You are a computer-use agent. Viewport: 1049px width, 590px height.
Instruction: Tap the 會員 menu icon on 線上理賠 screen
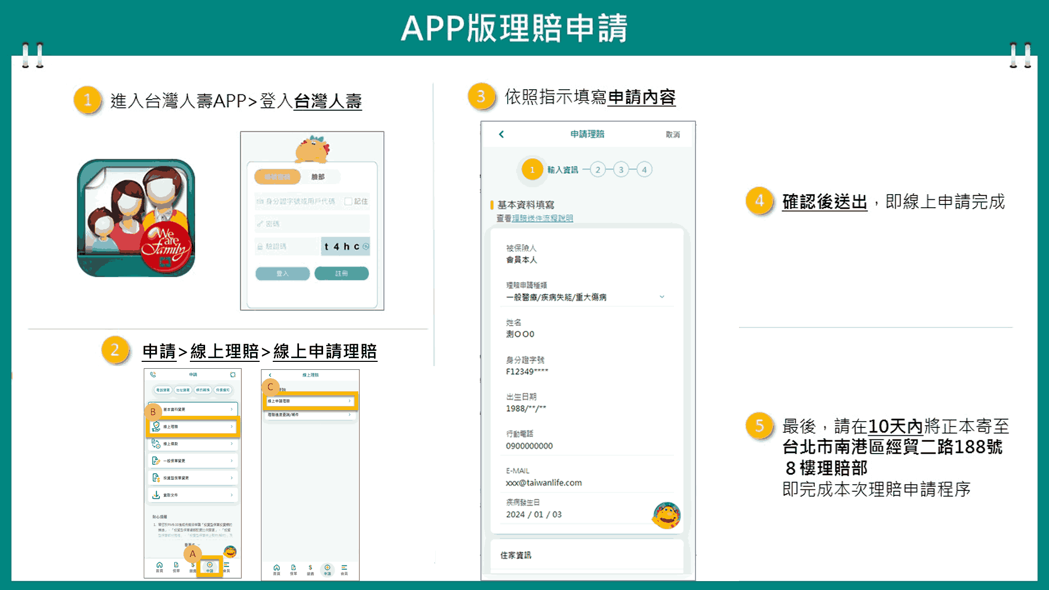pos(344,570)
